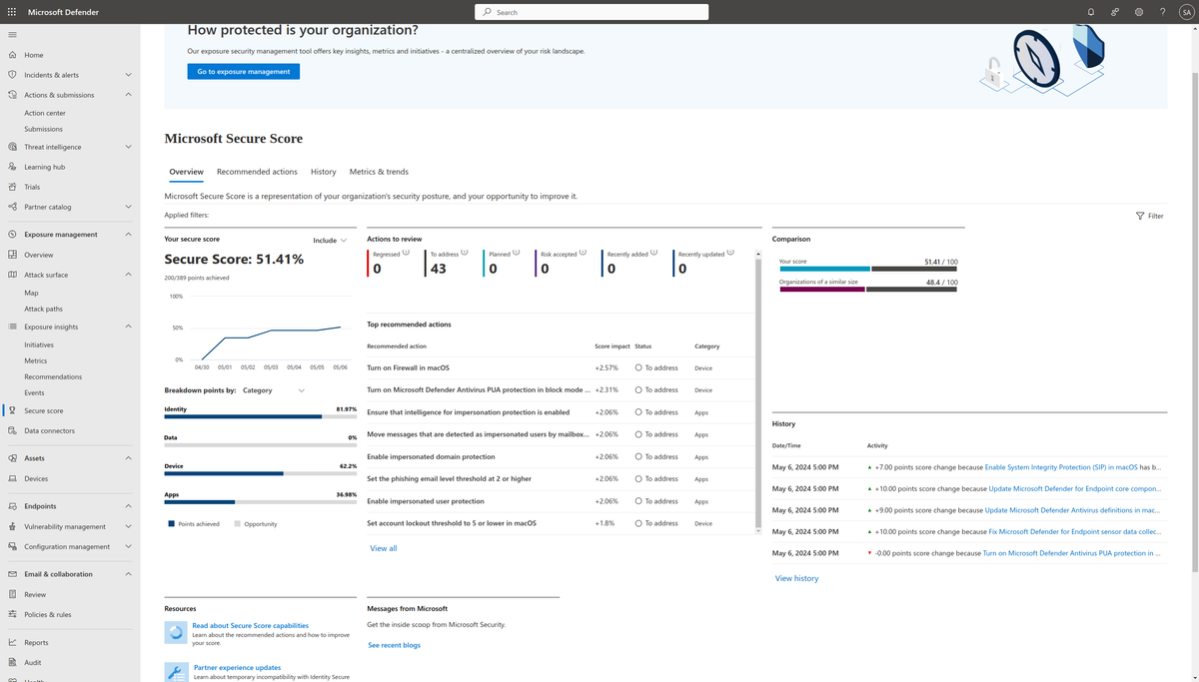Select the To address radio for Set account lockout threshold

click(637, 522)
